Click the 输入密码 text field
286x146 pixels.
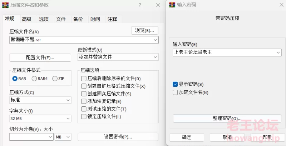click(223, 52)
